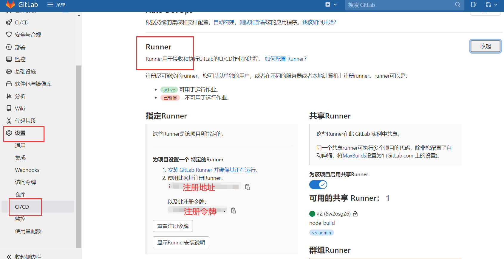Screen dimensions: 504x259
Task: Click the GitLab fox logo
Action: coord(10,4)
